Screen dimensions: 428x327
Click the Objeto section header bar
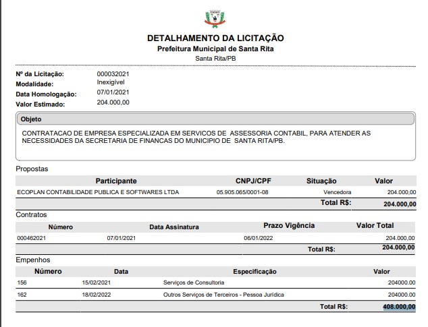[215, 119]
